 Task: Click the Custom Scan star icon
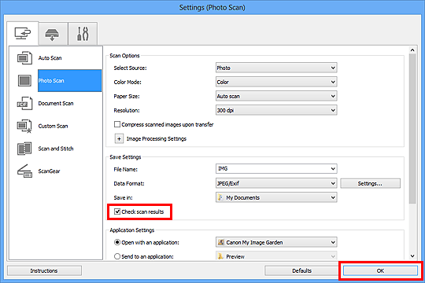click(24, 127)
